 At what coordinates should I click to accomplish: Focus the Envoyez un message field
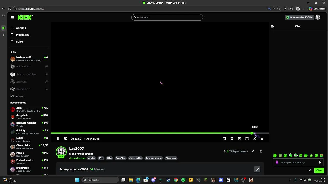[x=299, y=162]
